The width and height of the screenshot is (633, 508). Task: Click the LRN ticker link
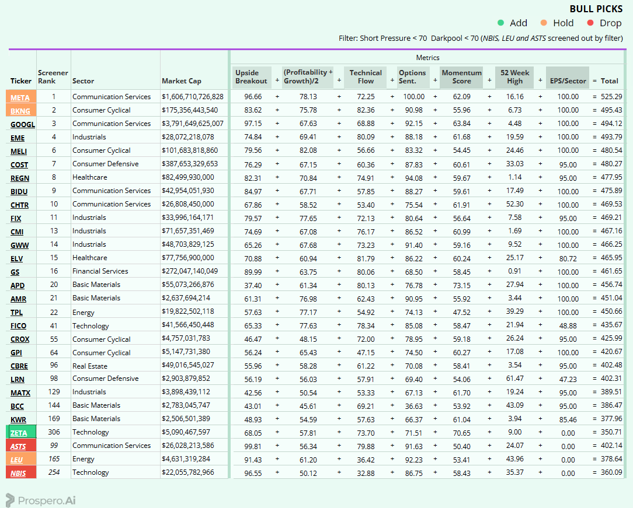pyautogui.click(x=18, y=379)
